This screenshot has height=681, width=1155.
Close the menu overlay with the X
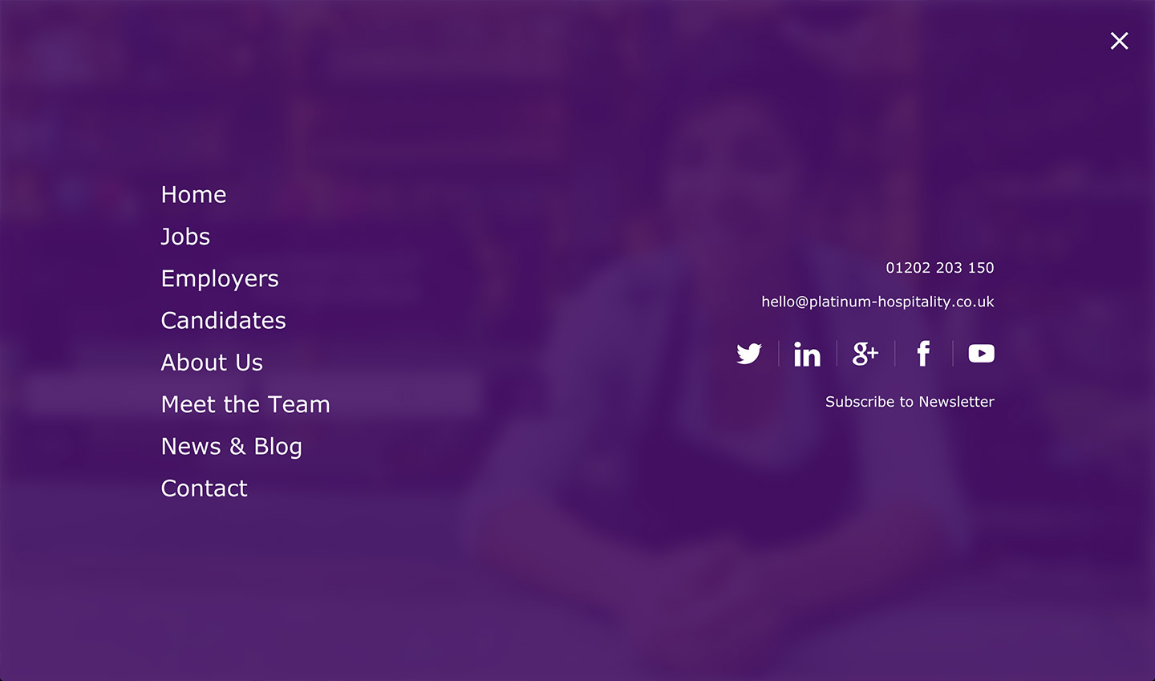pos(1119,41)
